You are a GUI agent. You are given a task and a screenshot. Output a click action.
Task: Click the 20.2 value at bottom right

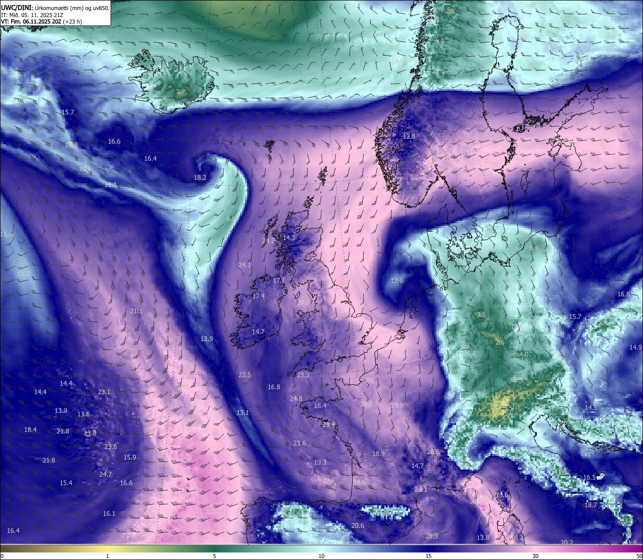(x=567, y=542)
